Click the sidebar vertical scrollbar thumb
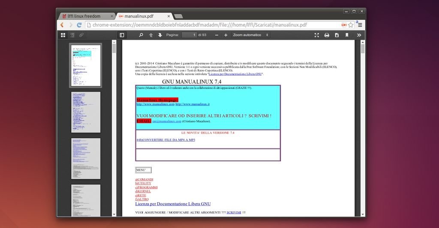The width and height of the screenshot is (439, 228). 114,48
